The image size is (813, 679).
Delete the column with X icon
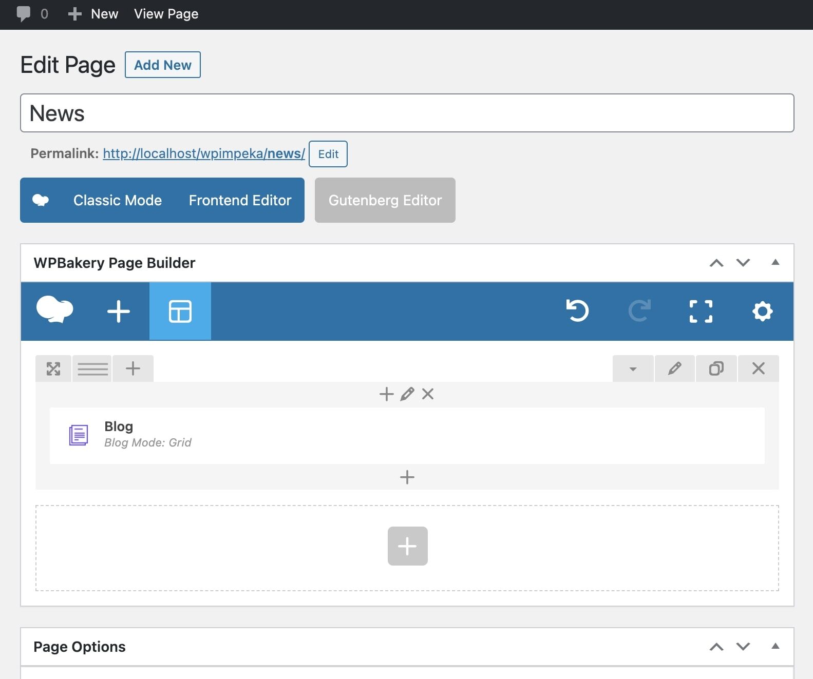tap(428, 394)
